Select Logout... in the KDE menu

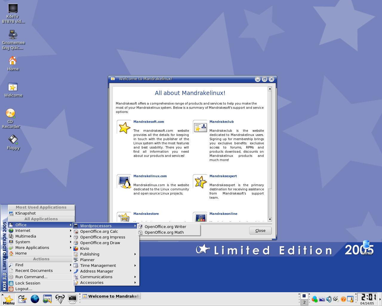click(x=41, y=289)
